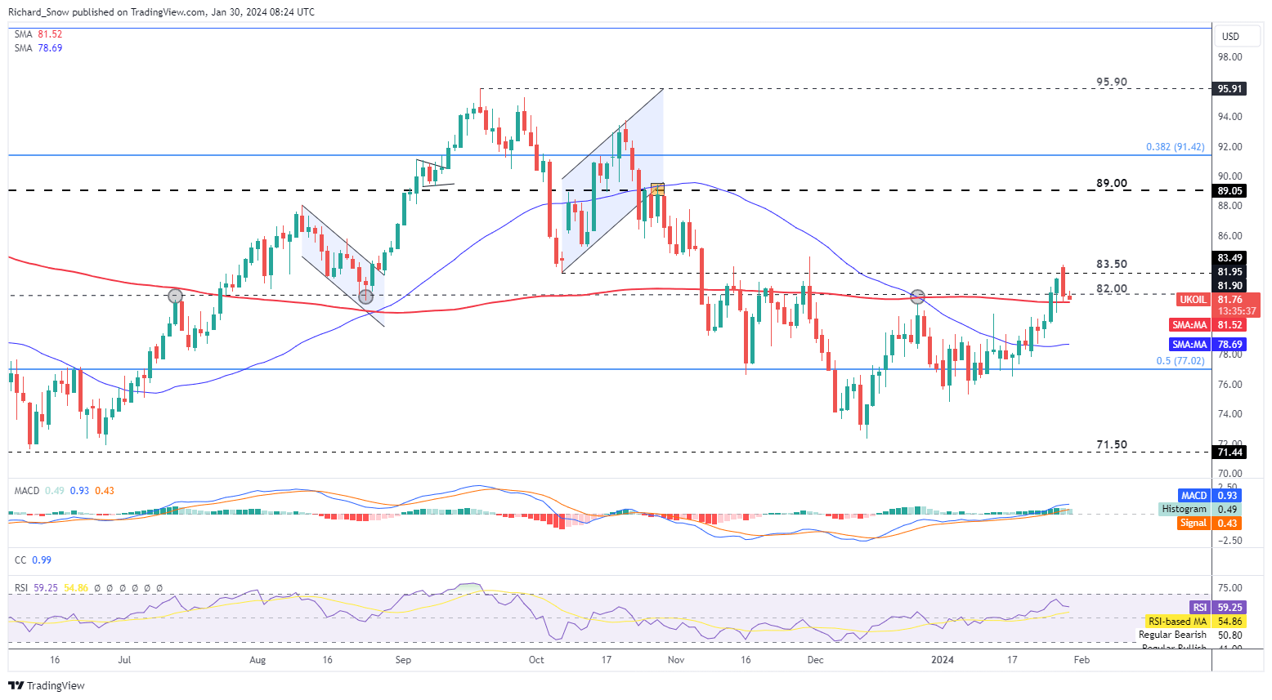Click the 81.95 price axis label

(1229, 272)
